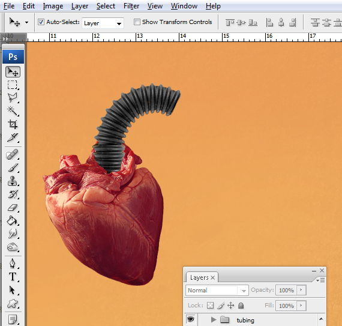Open the Normal blend mode dropdown
The width and height of the screenshot is (342, 326).
[217, 290]
